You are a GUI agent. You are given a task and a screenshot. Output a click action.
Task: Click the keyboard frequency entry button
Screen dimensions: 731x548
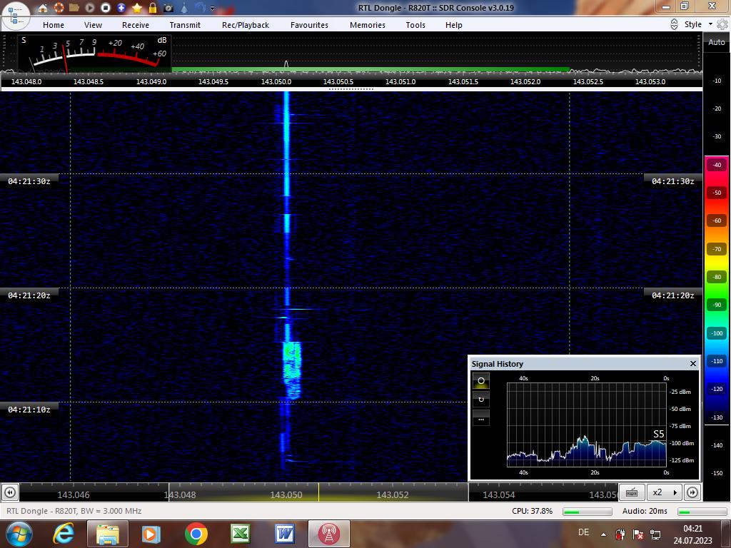coord(632,492)
